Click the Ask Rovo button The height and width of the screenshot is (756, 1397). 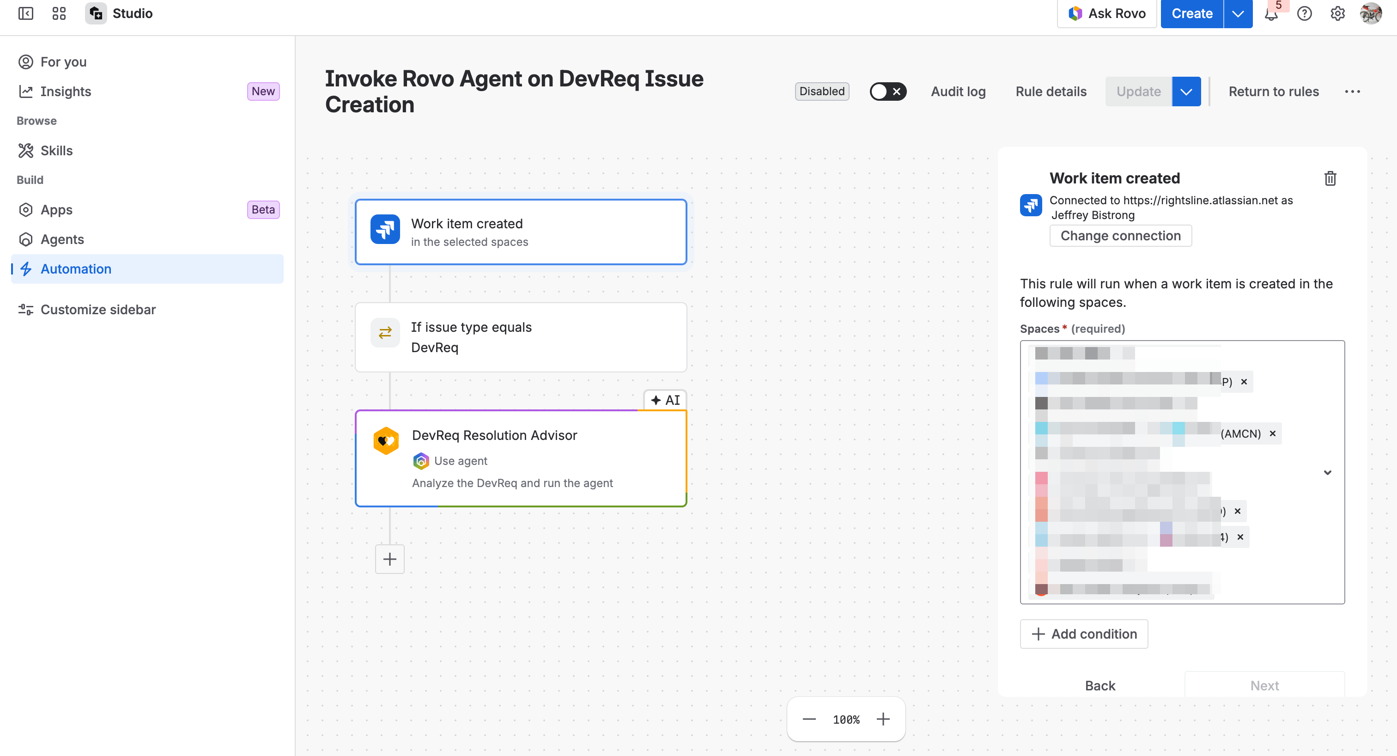pos(1107,13)
